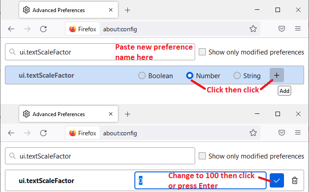Select the Number radio option
This screenshot has height=192, width=309.
tap(190, 76)
